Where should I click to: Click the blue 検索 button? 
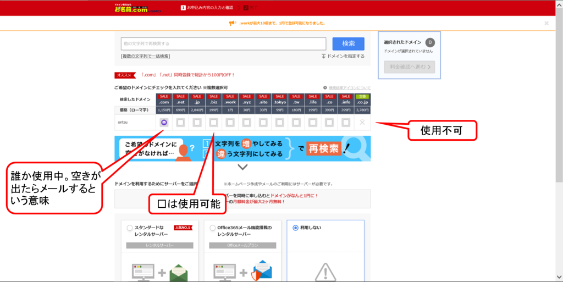point(348,44)
